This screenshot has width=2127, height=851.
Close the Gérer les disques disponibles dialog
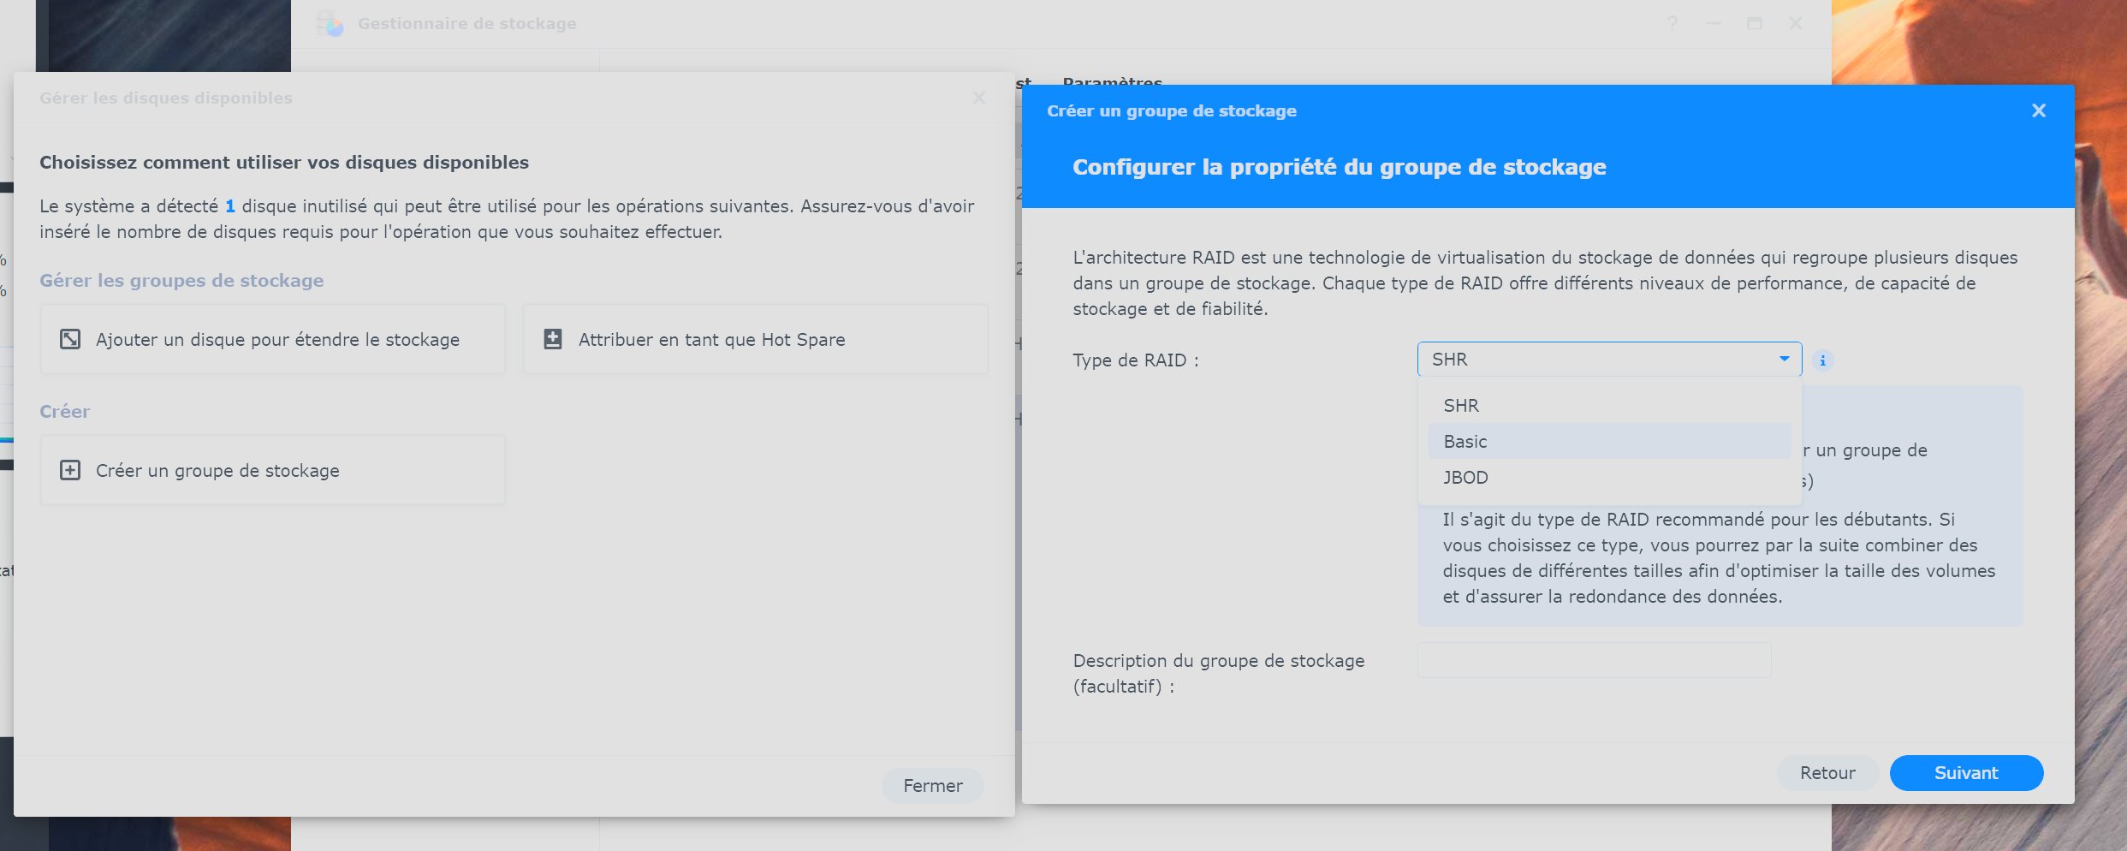[979, 98]
